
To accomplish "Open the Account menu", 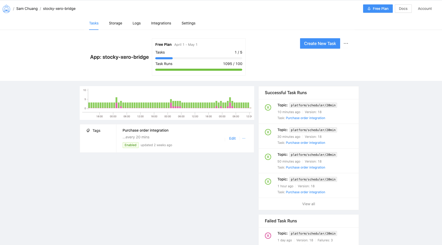I will 425,9.
